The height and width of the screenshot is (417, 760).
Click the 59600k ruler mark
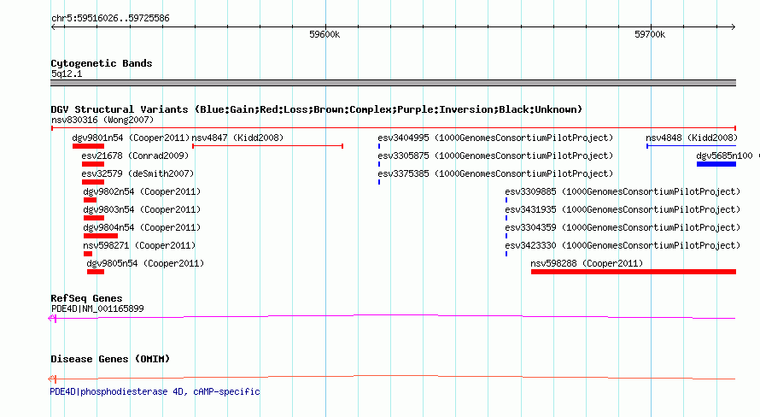click(324, 34)
